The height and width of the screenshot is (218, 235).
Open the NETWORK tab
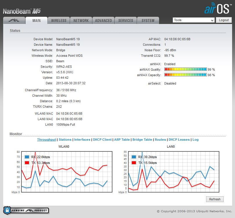pos(81,21)
